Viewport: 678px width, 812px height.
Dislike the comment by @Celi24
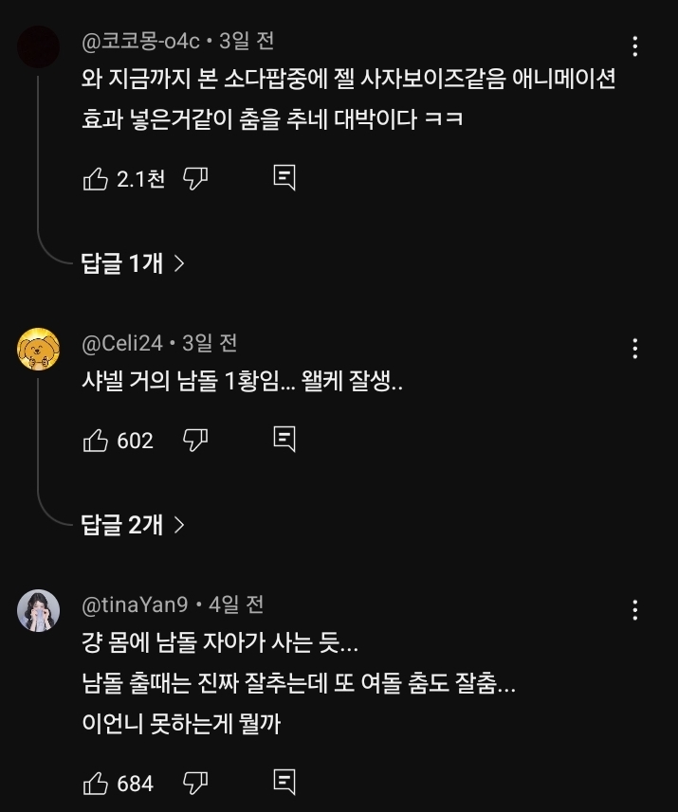click(x=195, y=440)
